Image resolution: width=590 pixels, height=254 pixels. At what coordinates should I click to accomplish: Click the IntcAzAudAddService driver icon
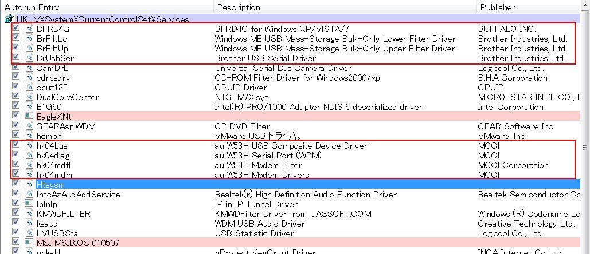pos(29,195)
